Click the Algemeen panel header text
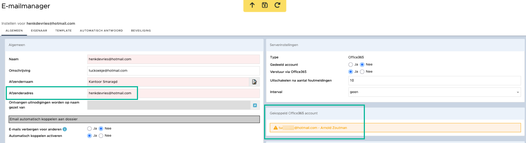 click(x=16, y=45)
